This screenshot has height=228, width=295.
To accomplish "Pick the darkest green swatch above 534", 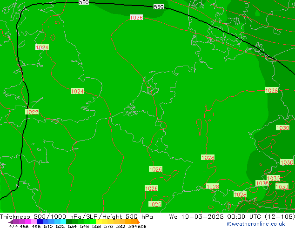I will pos(69,222).
